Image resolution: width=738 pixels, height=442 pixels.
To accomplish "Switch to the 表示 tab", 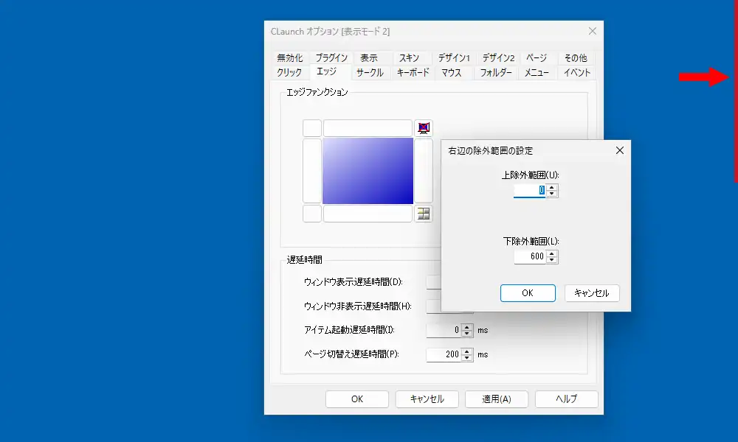I will [x=369, y=57].
